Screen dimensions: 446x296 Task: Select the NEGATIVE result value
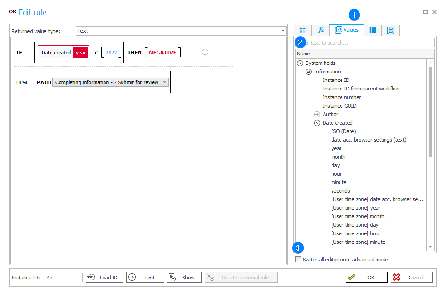click(163, 53)
